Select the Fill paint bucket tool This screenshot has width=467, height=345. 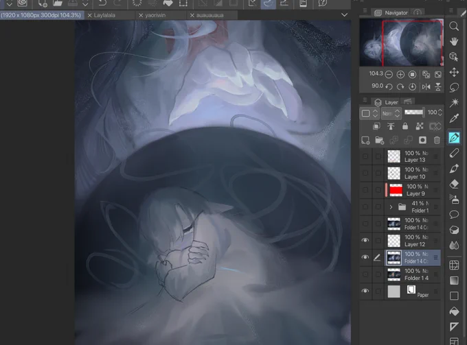pos(454,311)
